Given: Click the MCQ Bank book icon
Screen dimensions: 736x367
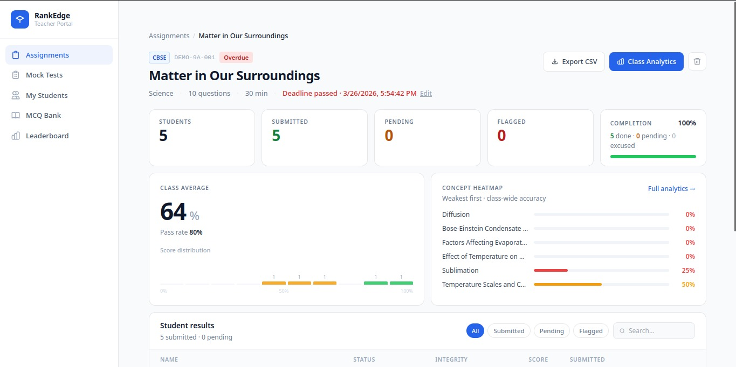Looking at the screenshot, I should (16, 116).
